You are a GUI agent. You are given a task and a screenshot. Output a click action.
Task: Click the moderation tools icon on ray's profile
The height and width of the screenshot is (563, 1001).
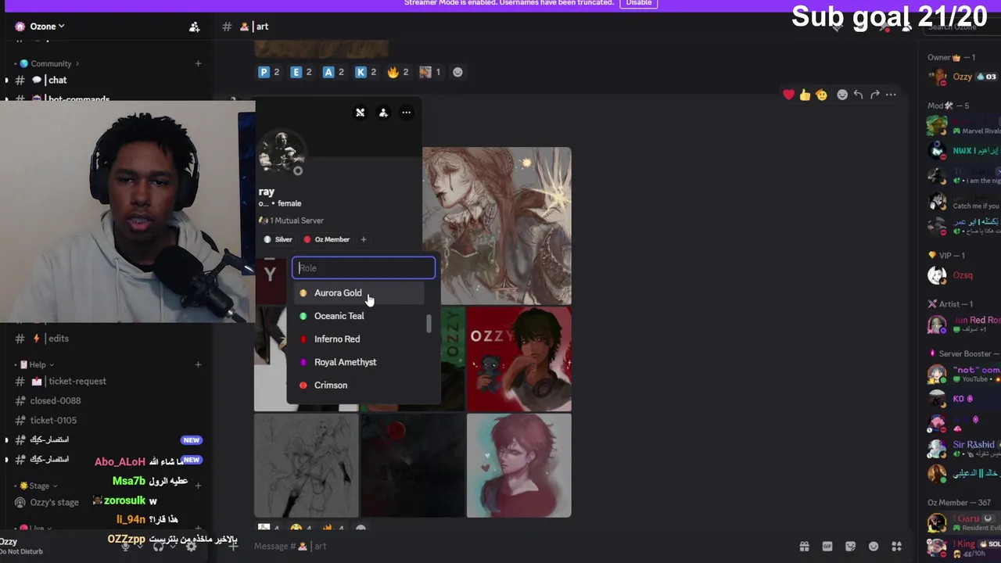click(360, 113)
